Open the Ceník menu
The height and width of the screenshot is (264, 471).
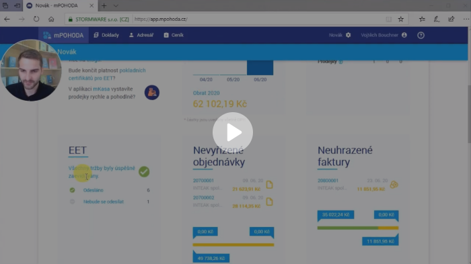pos(174,35)
